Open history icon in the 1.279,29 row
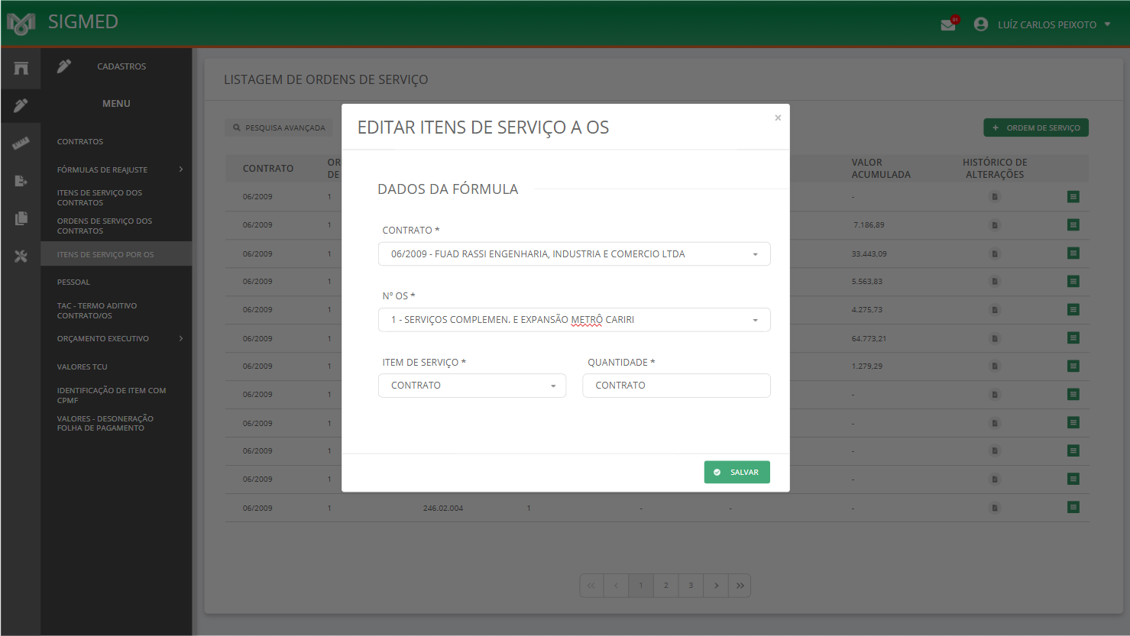Viewport: 1130px width, 636px height. (995, 366)
